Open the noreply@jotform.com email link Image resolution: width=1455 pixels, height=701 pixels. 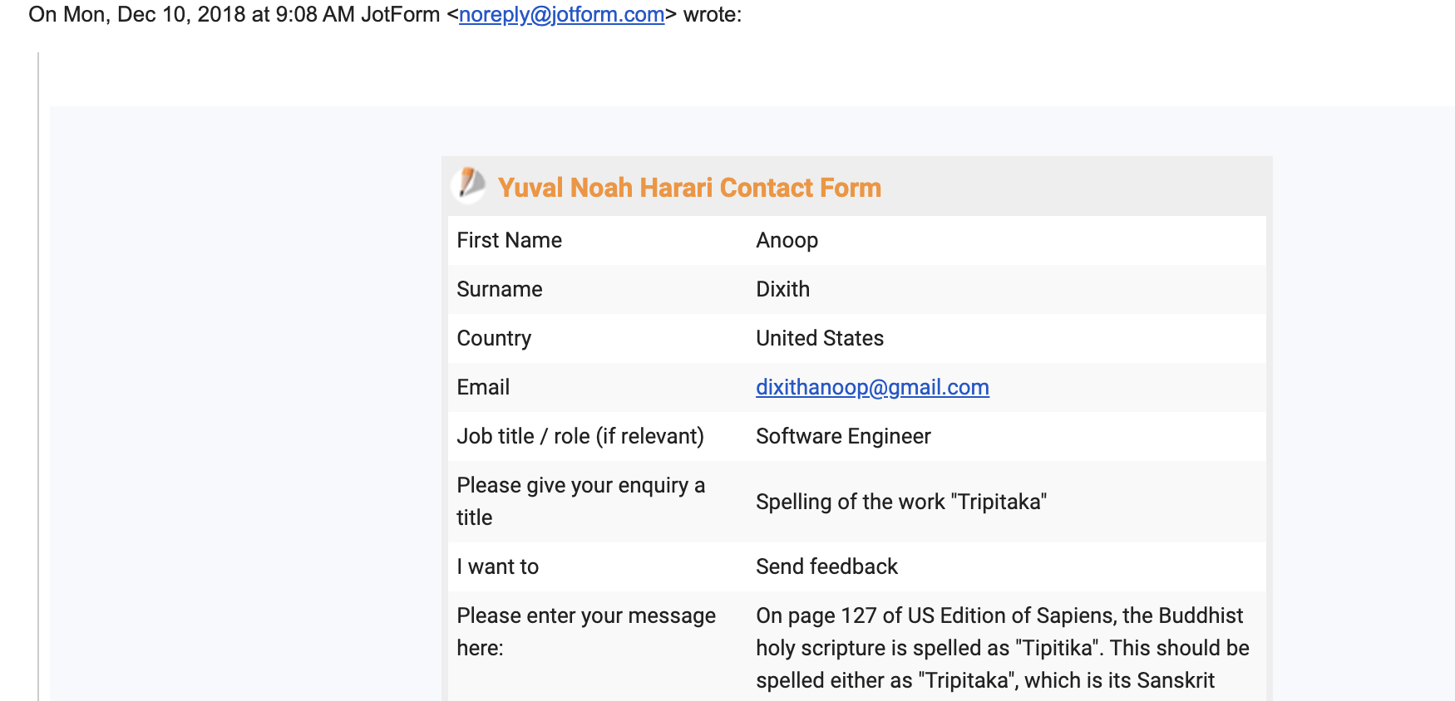[561, 15]
